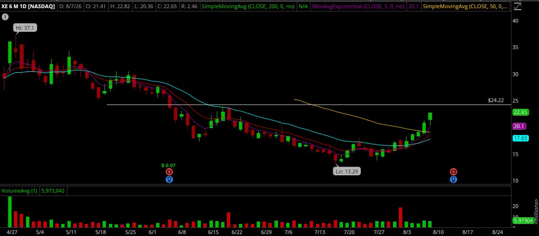Select the horizontal white price level line

(309, 105)
